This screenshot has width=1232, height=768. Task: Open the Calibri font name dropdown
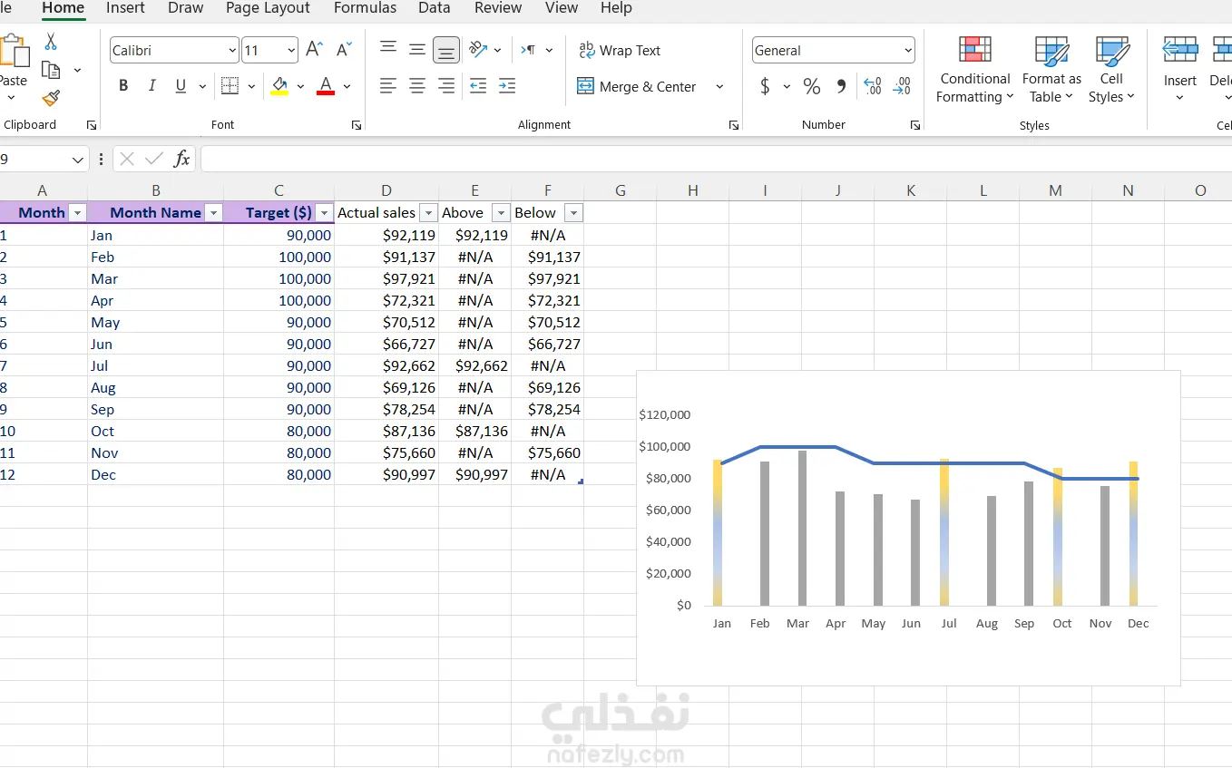(232, 51)
